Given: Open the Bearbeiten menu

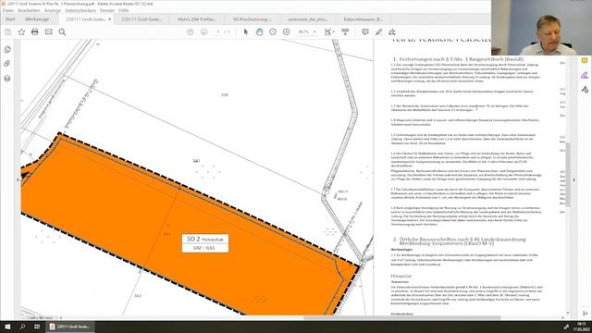Looking at the screenshot, I should point(29,10).
